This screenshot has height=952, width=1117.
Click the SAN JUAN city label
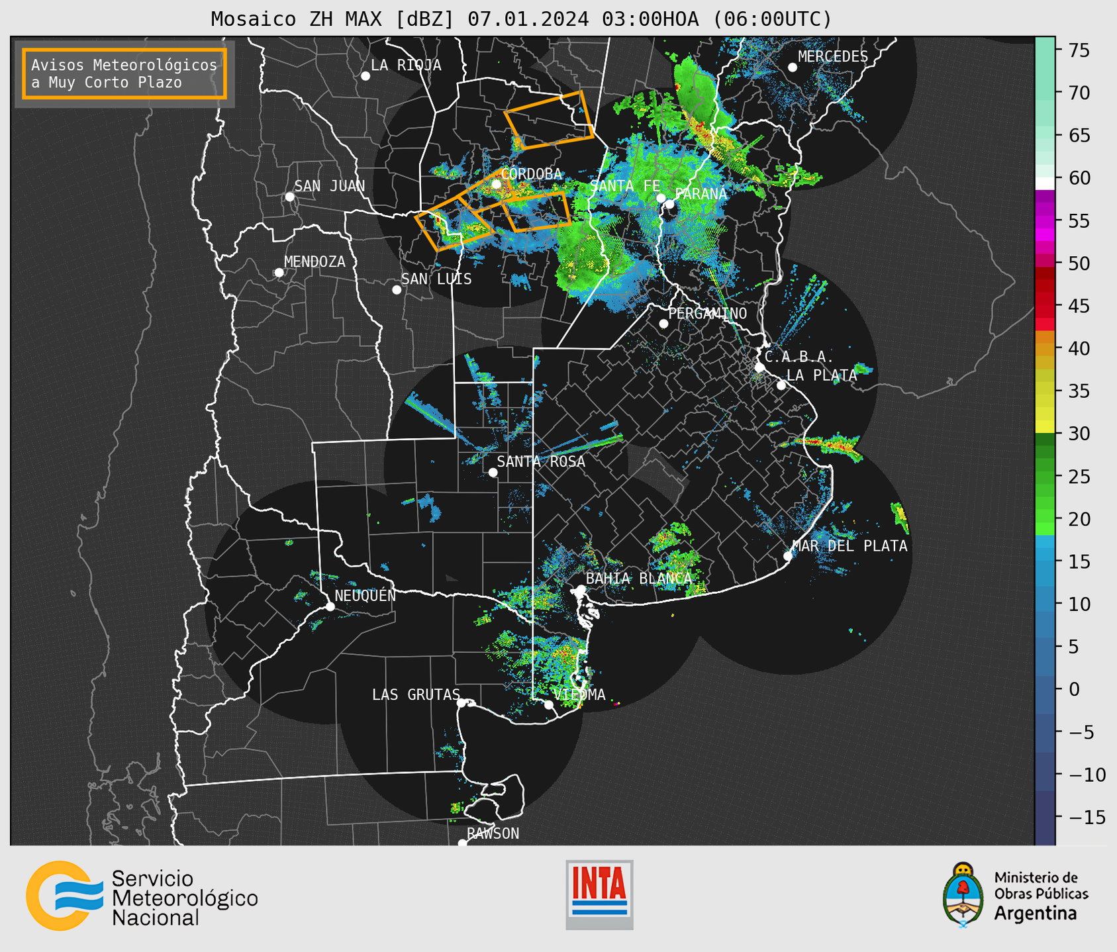[x=329, y=186]
